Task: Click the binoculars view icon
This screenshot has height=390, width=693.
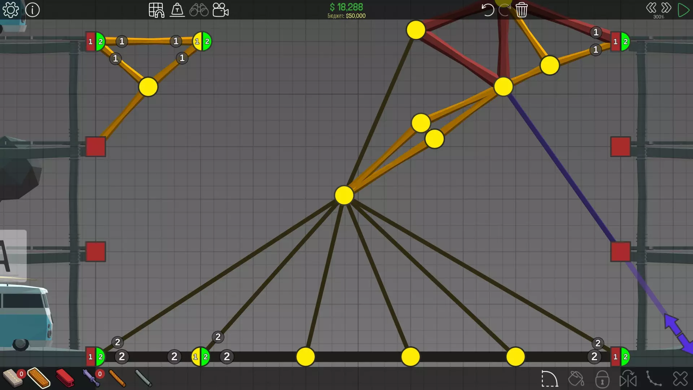Action: [199, 10]
